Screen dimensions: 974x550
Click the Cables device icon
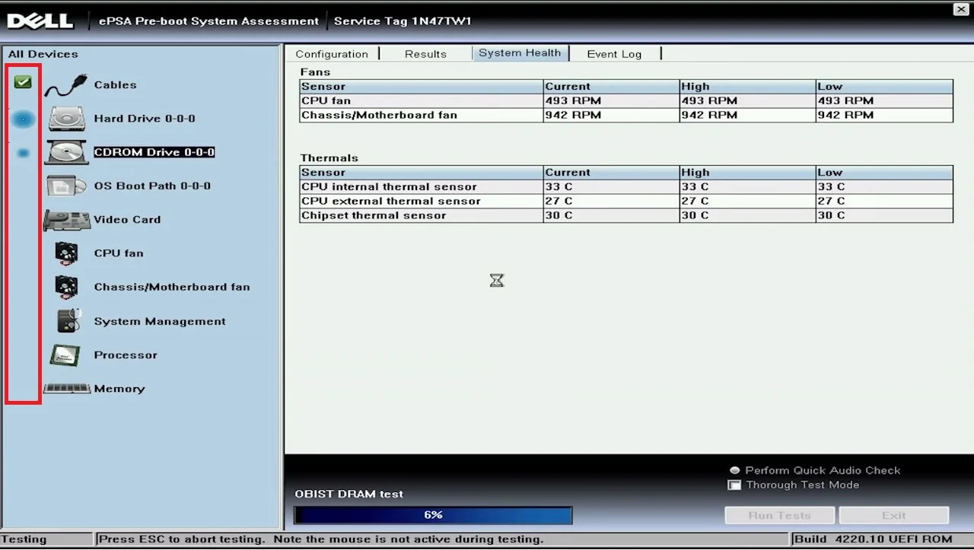[65, 86]
